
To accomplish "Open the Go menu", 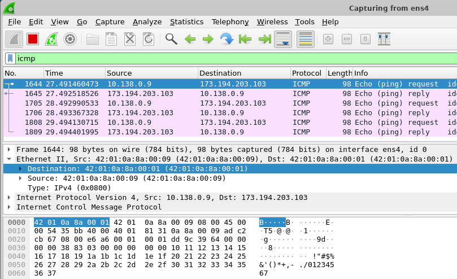I will 82,22.
